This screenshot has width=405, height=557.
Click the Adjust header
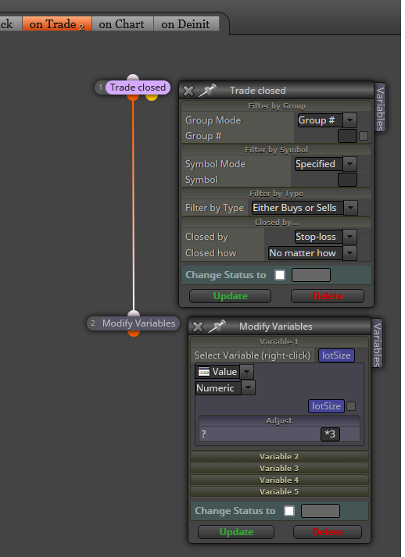click(x=279, y=421)
